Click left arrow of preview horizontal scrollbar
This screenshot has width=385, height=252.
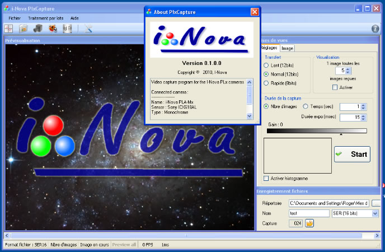click(7, 236)
